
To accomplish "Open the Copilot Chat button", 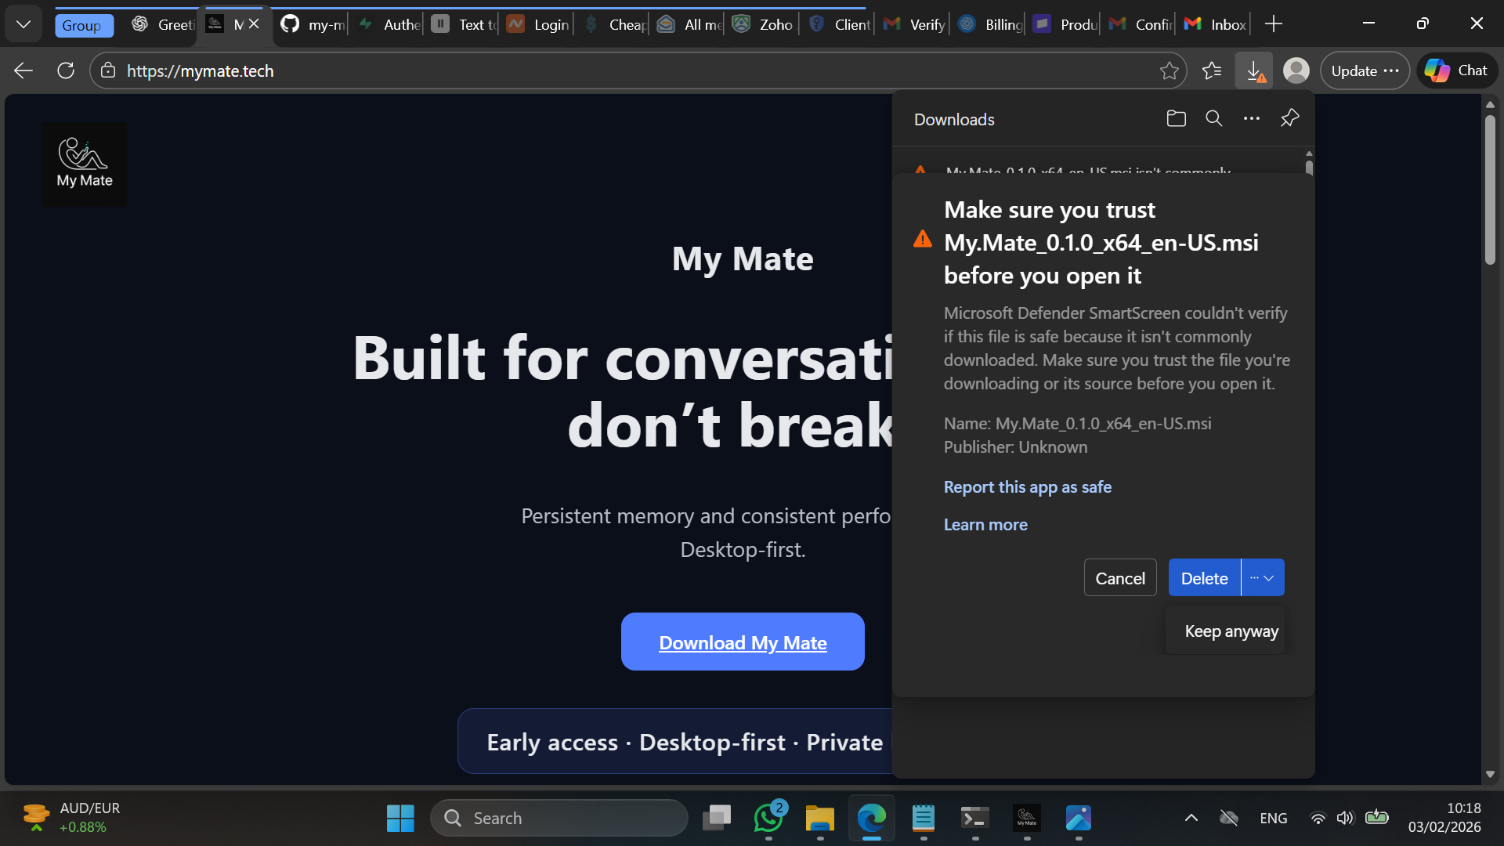I will (1456, 71).
